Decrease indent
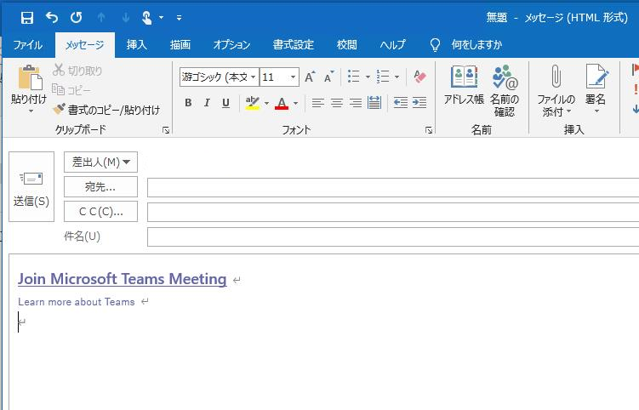 pyautogui.click(x=401, y=103)
